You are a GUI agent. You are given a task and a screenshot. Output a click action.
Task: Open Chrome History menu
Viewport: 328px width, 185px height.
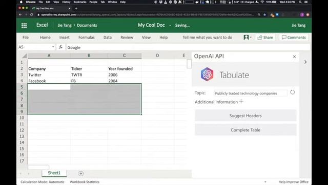click(66, 2)
